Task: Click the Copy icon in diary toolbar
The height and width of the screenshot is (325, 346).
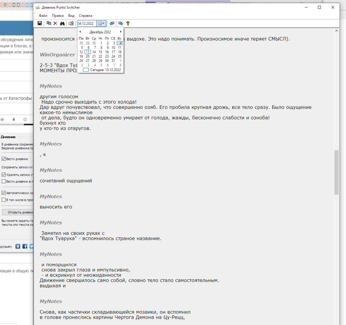Action: click(x=49, y=23)
